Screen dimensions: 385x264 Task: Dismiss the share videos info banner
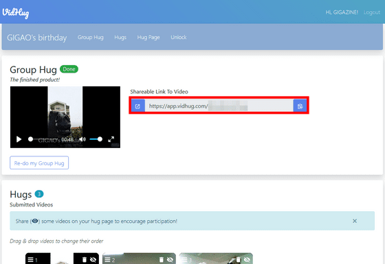[x=355, y=221]
